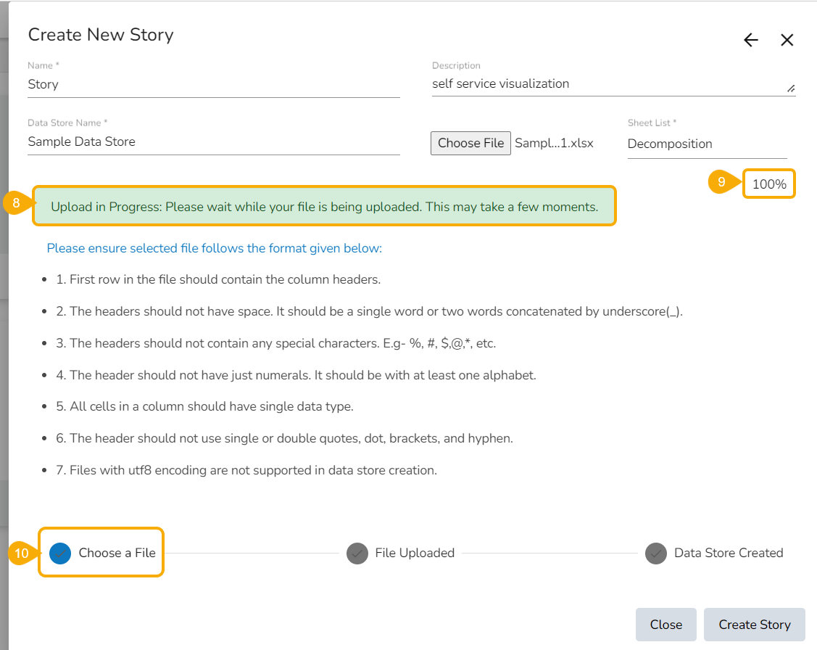Click the 100% upload progress indicator
The height and width of the screenshot is (650, 817).
point(768,184)
